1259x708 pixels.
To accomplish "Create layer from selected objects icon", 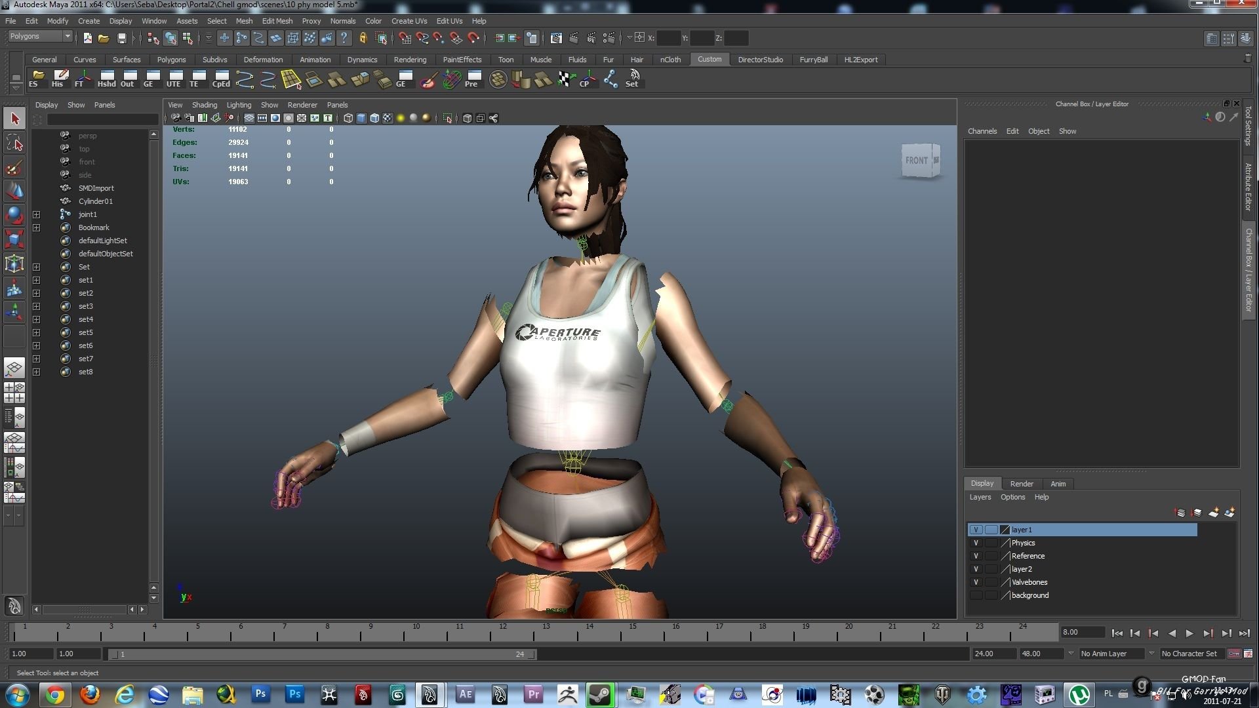I will coord(1229,513).
